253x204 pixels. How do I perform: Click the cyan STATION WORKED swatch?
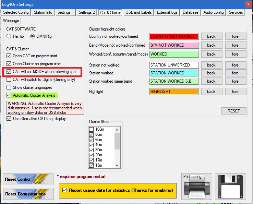click(174, 73)
